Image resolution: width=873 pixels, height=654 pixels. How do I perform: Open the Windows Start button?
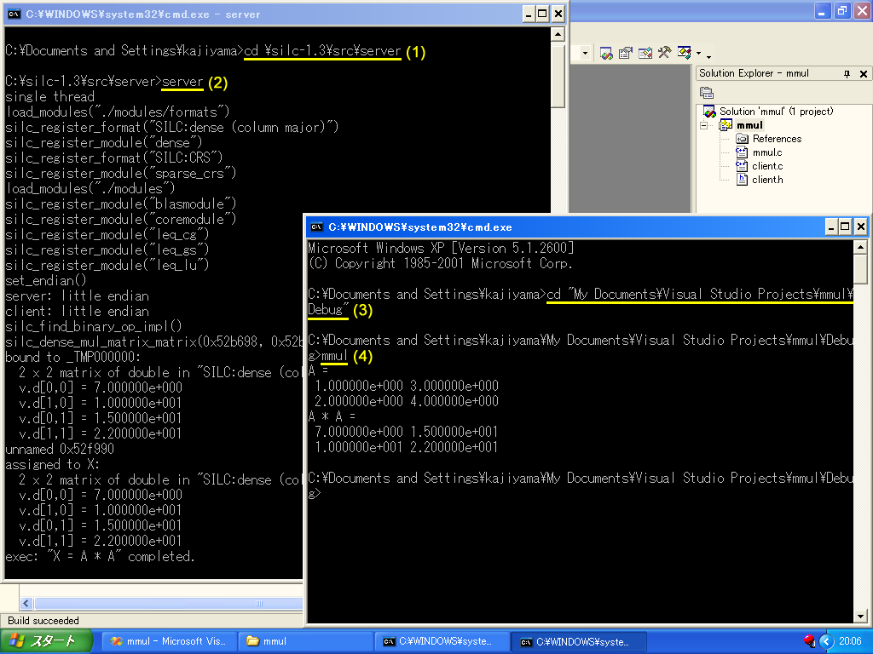(46, 641)
